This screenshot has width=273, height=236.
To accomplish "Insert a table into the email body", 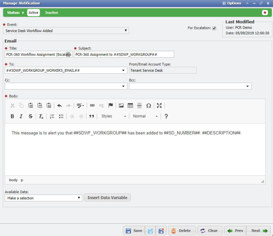I will point(130,106).
